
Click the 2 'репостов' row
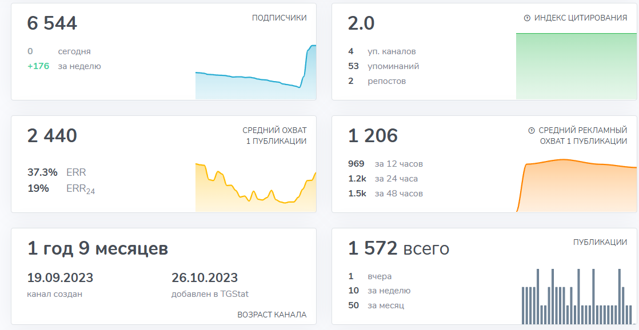(x=377, y=81)
